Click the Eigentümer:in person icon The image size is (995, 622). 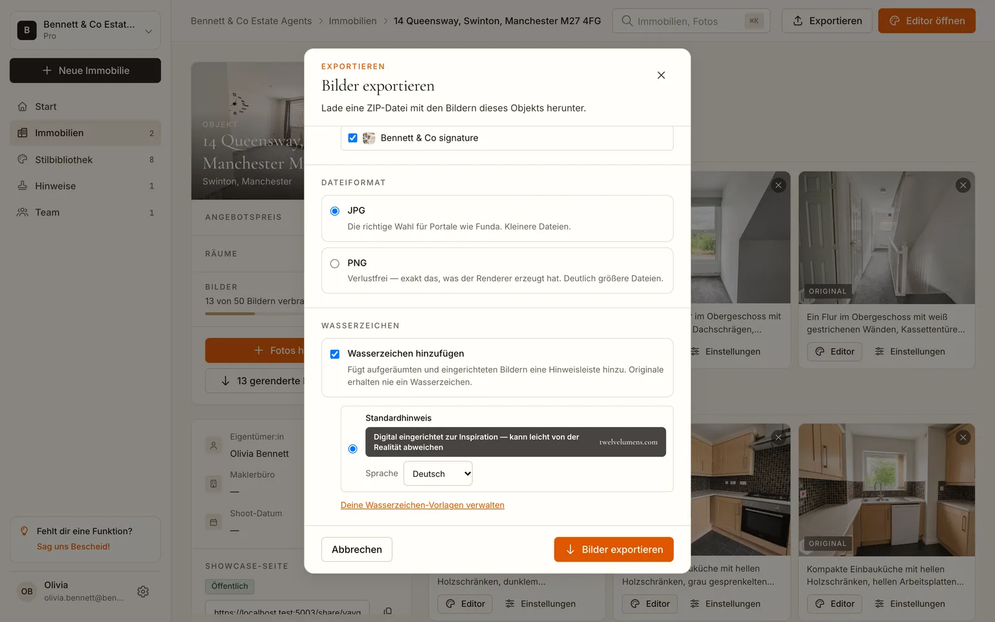coord(213,445)
